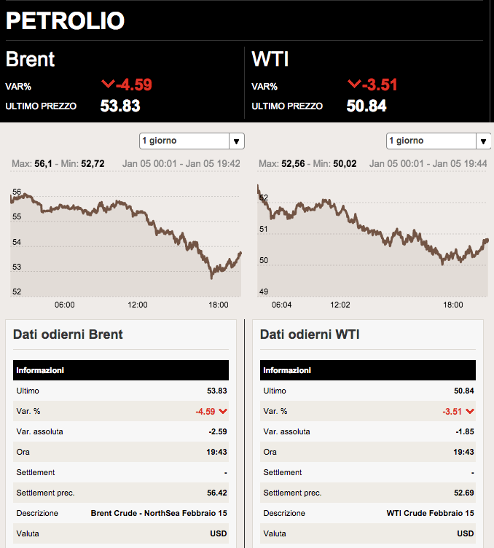The height and width of the screenshot is (548, 494).
Task: Click the red chevron in WTI Var. % row
Action: pos(470,412)
